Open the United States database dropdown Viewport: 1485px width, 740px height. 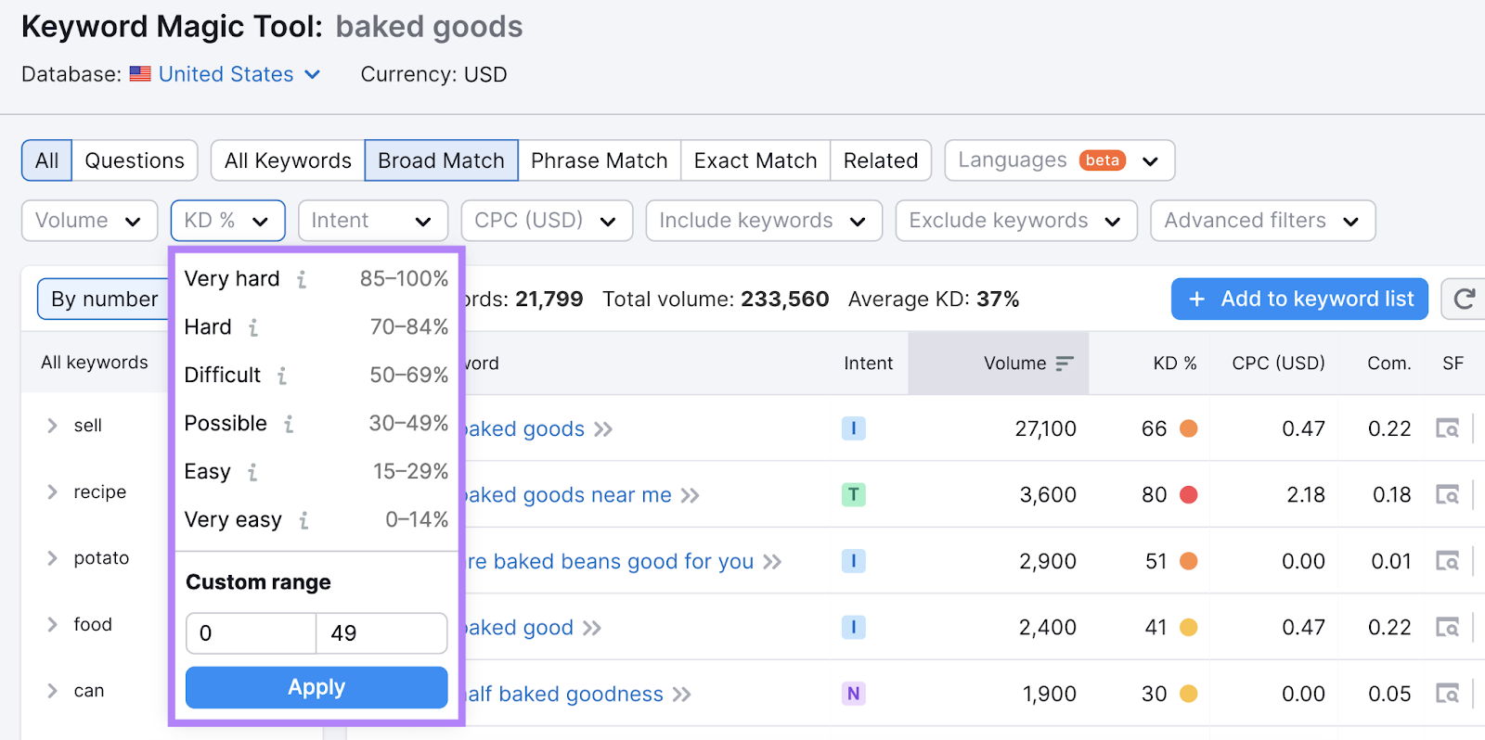click(x=239, y=74)
